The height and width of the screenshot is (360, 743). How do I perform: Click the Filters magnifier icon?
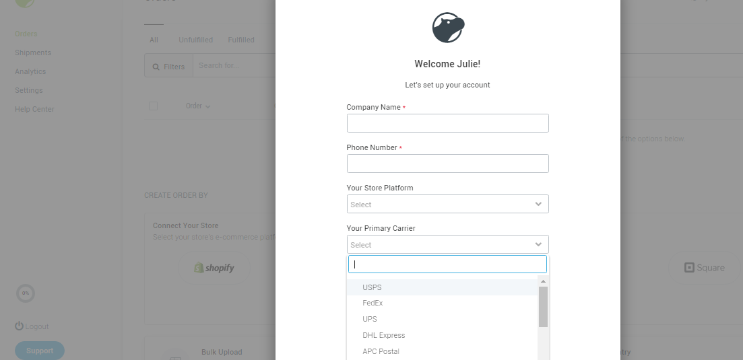(156, 67)
